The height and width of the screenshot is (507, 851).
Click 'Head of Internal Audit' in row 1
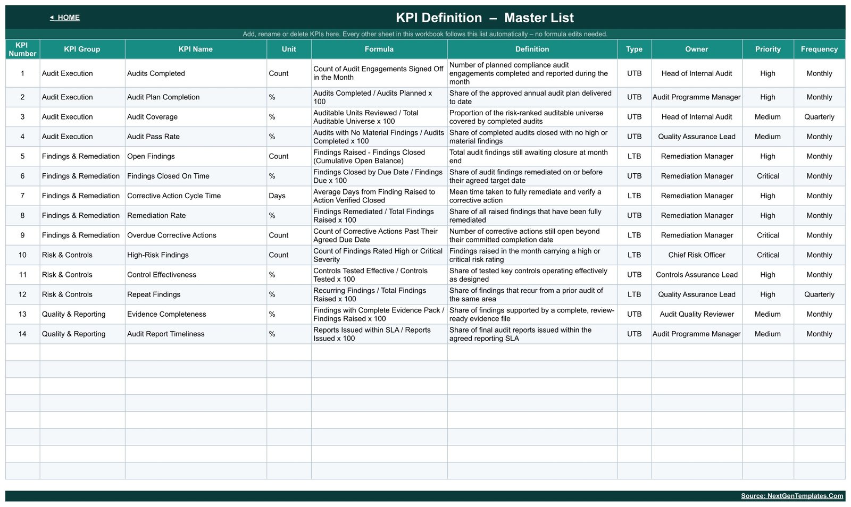tap(697, 73)
